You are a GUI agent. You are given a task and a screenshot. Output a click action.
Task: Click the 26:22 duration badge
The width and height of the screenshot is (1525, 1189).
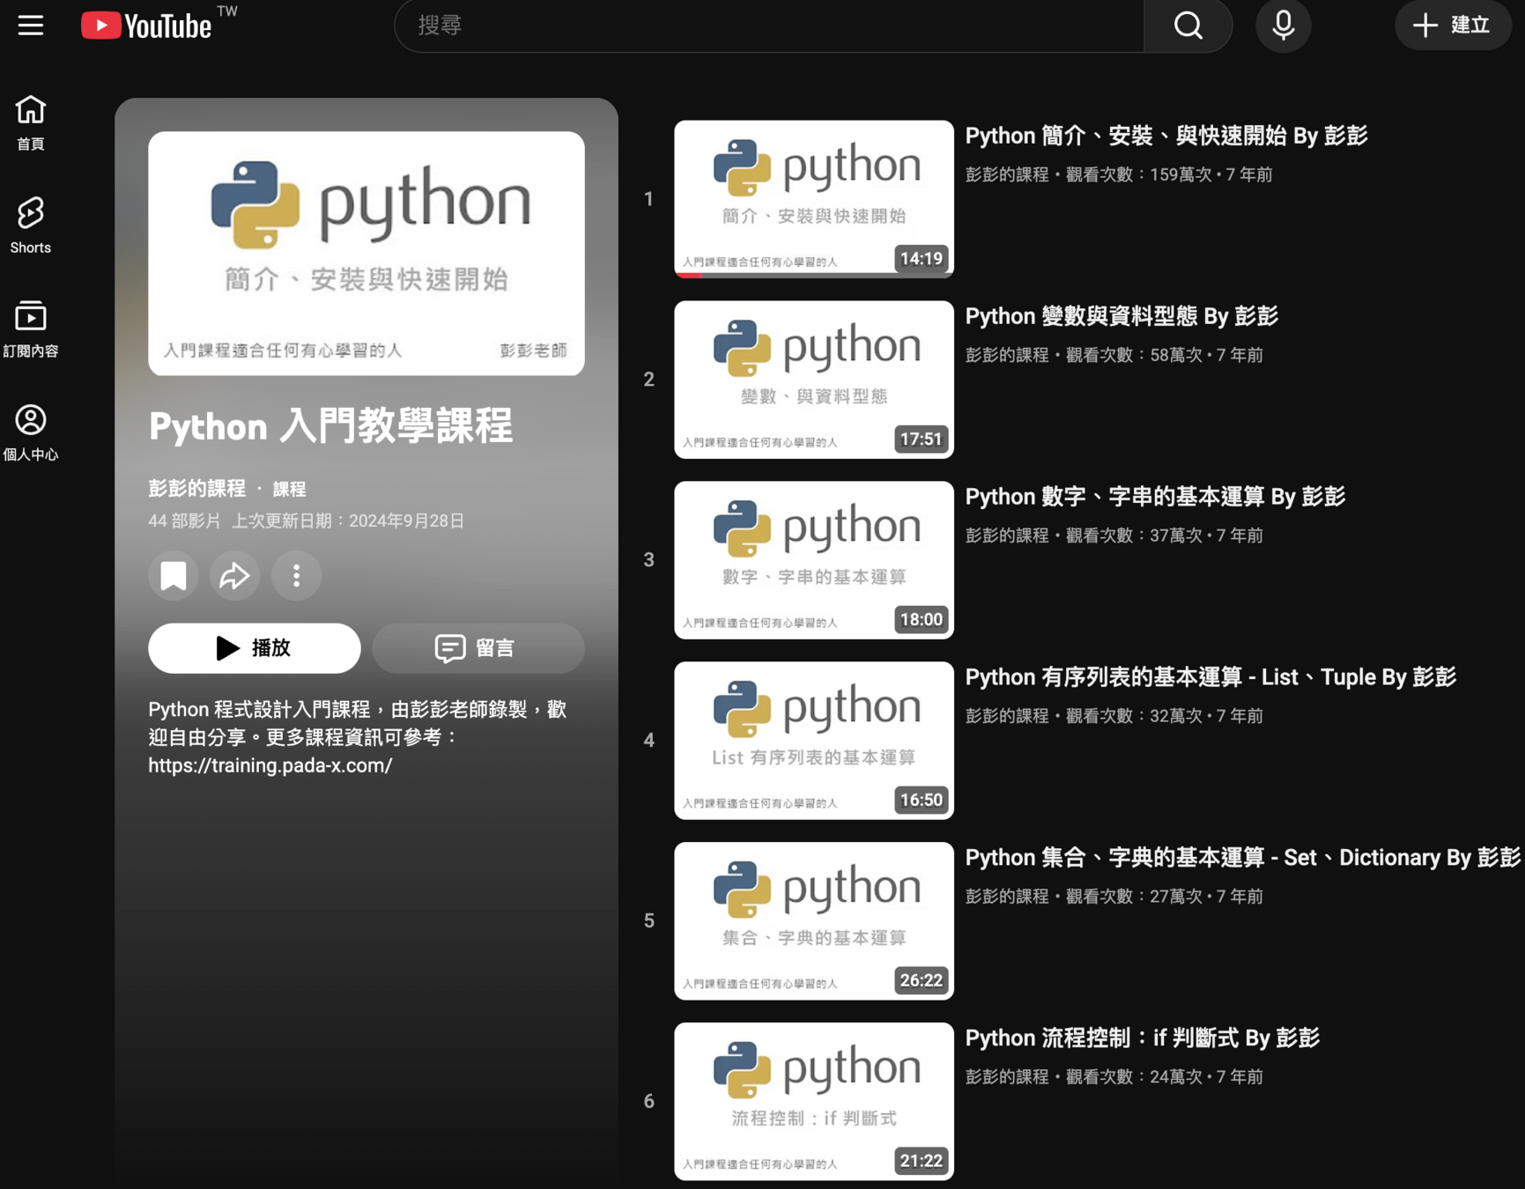921,981
